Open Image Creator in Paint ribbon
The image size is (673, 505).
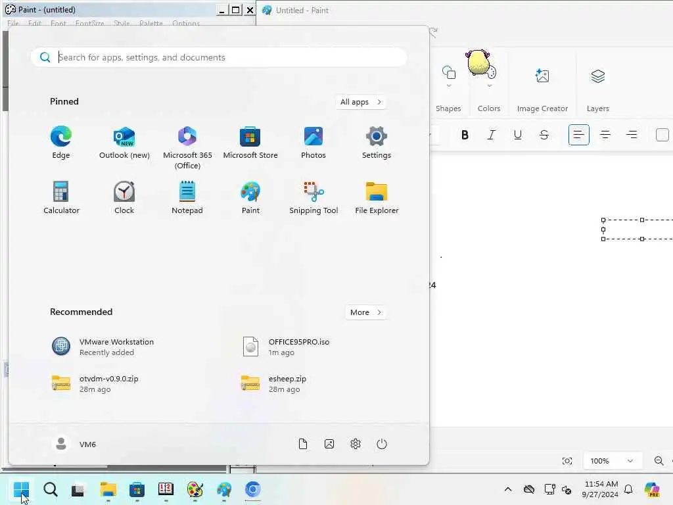click(542, 89)
